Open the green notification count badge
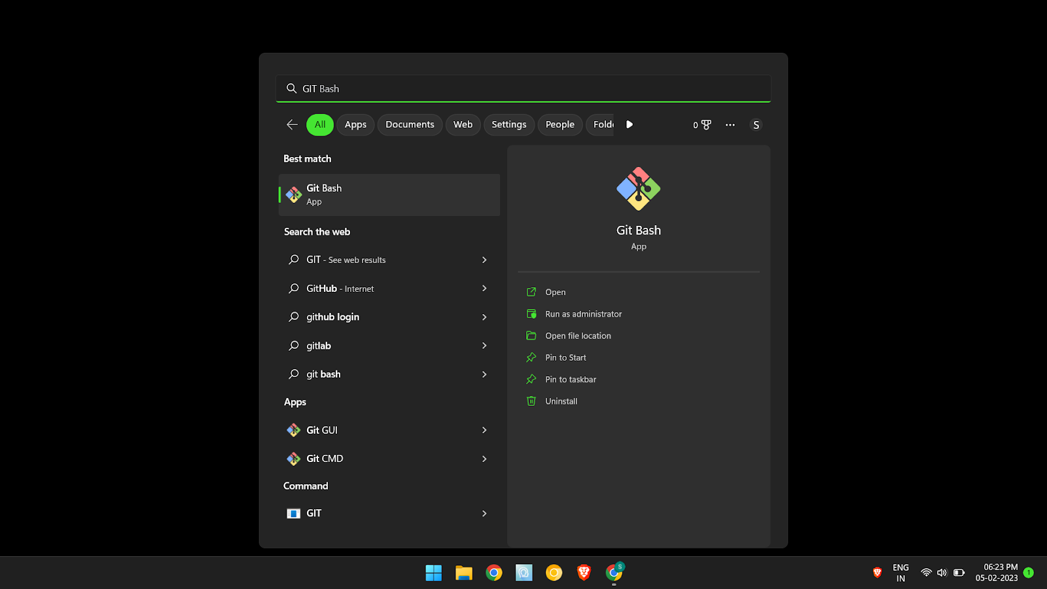The image size is (1047, 589). coord(1029,573)
